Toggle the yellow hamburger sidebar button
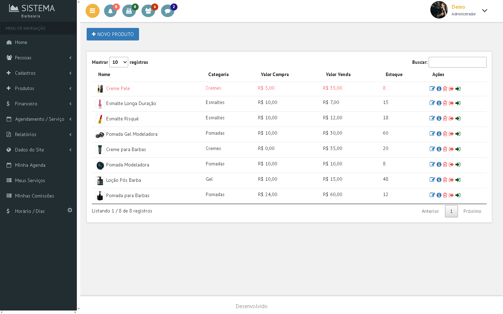The height and width of the screenshot is (314, 503). (93, 11)
